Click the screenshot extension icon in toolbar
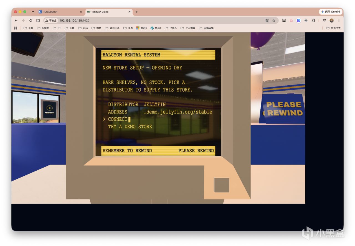The image size is (355, 246). pos(284,20)
